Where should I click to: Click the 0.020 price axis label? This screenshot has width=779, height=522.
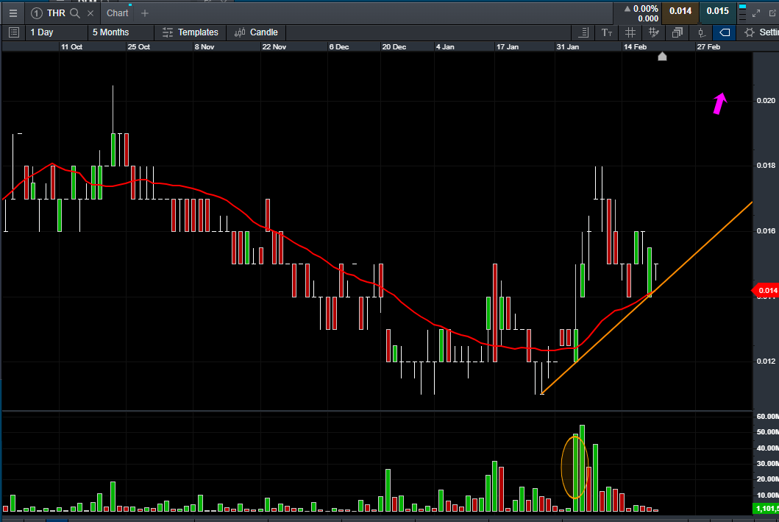766,100
